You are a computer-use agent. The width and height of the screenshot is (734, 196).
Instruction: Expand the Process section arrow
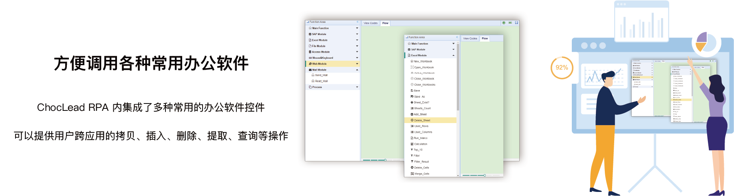tap(357, 87)
